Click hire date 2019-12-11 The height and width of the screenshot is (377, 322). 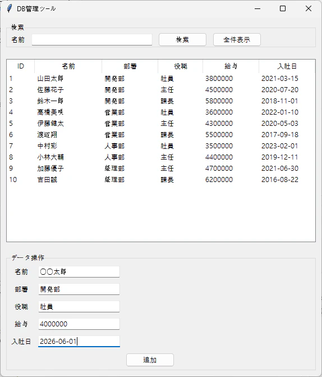[280, 157]
